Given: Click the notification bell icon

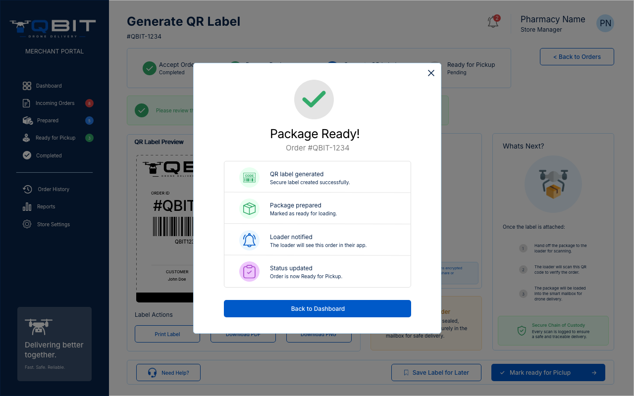Looking at the screenshot, I should pos(493,22).
